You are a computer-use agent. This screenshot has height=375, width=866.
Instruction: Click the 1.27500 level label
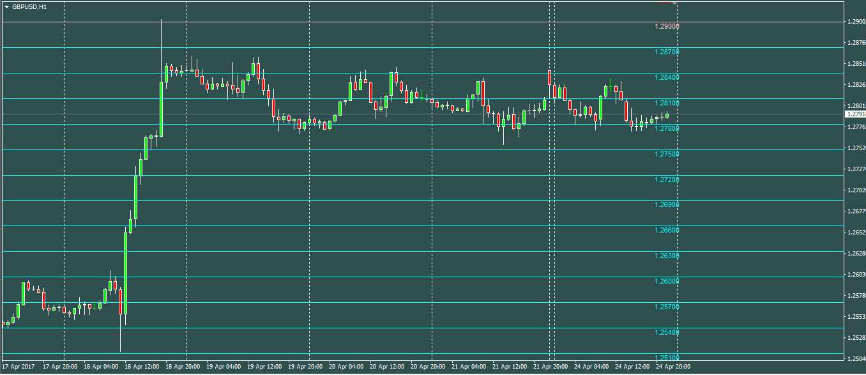point(667,154)
